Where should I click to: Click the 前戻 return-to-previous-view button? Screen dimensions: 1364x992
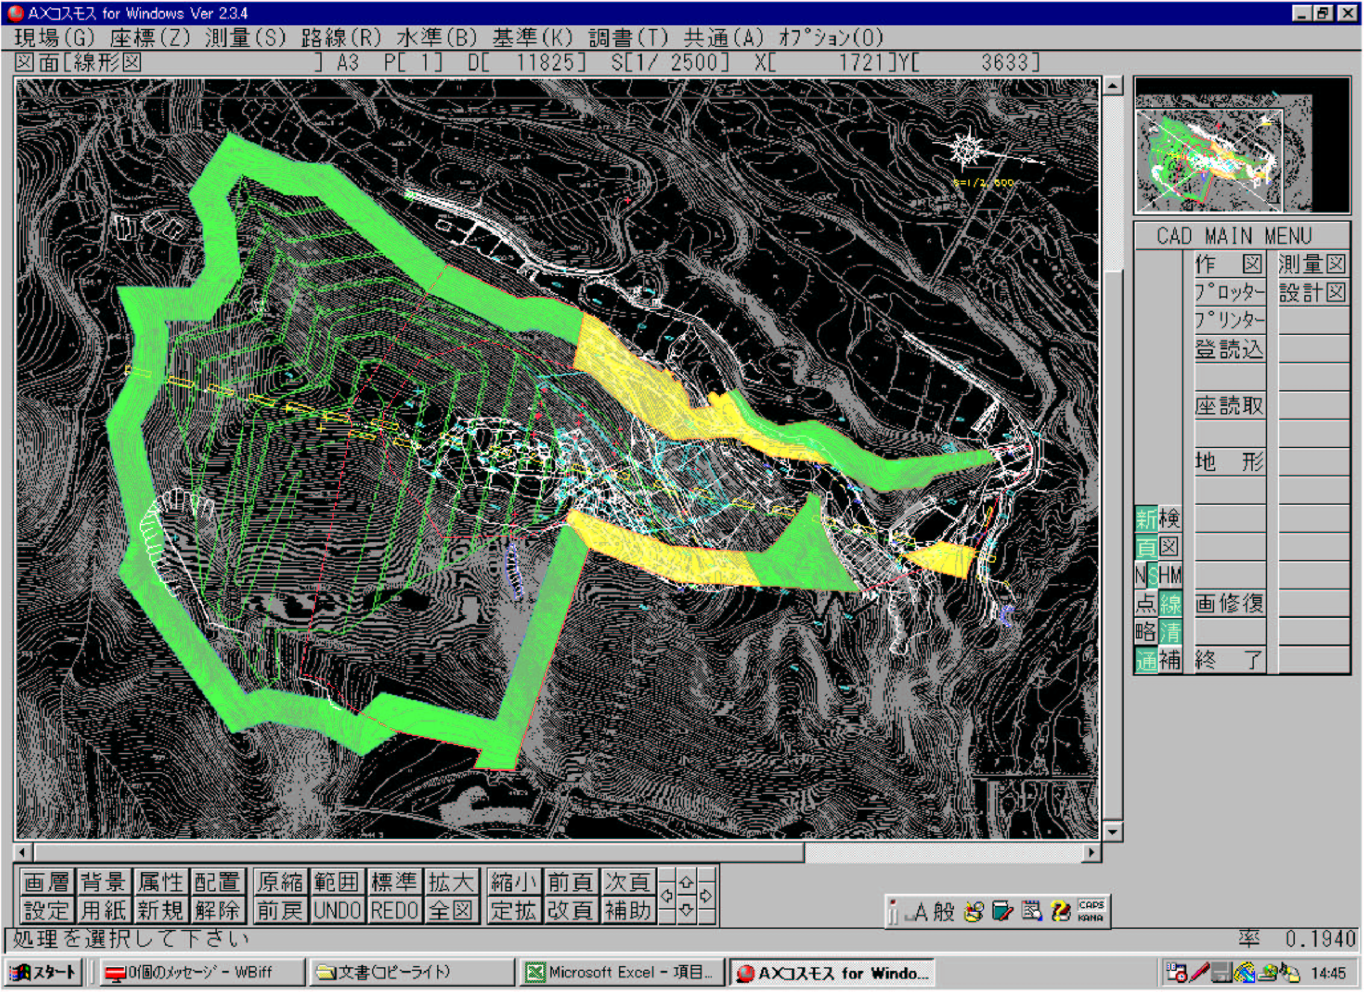(280, 909)
